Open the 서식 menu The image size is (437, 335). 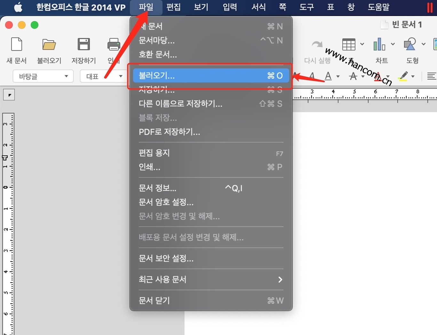(x=258, y=7)
